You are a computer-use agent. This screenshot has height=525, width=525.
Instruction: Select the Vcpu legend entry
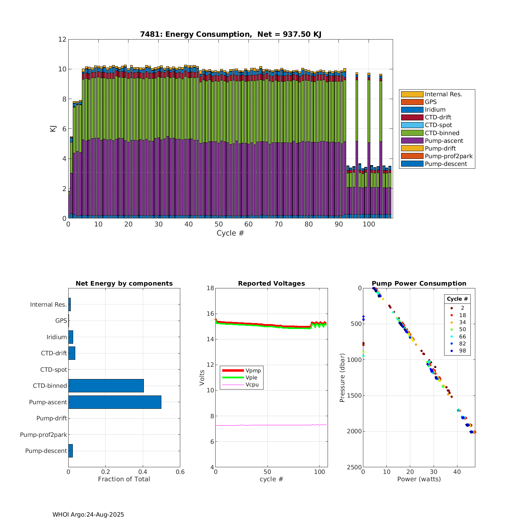tap(241, 385)
